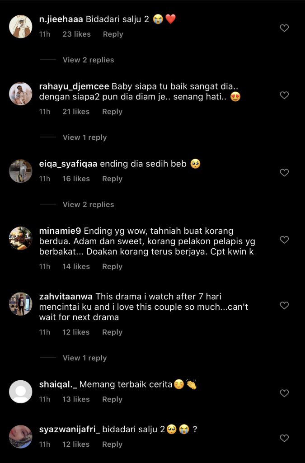Tap heart next to rahayu_djemcee's comment
This screenshot has width=305, height=463.
click(284, 95)
